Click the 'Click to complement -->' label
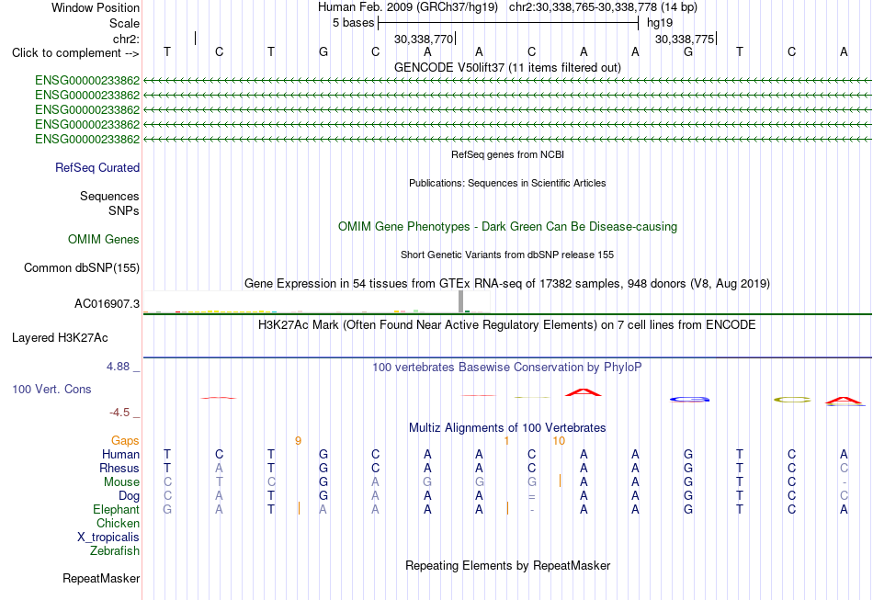 point(75,53)
